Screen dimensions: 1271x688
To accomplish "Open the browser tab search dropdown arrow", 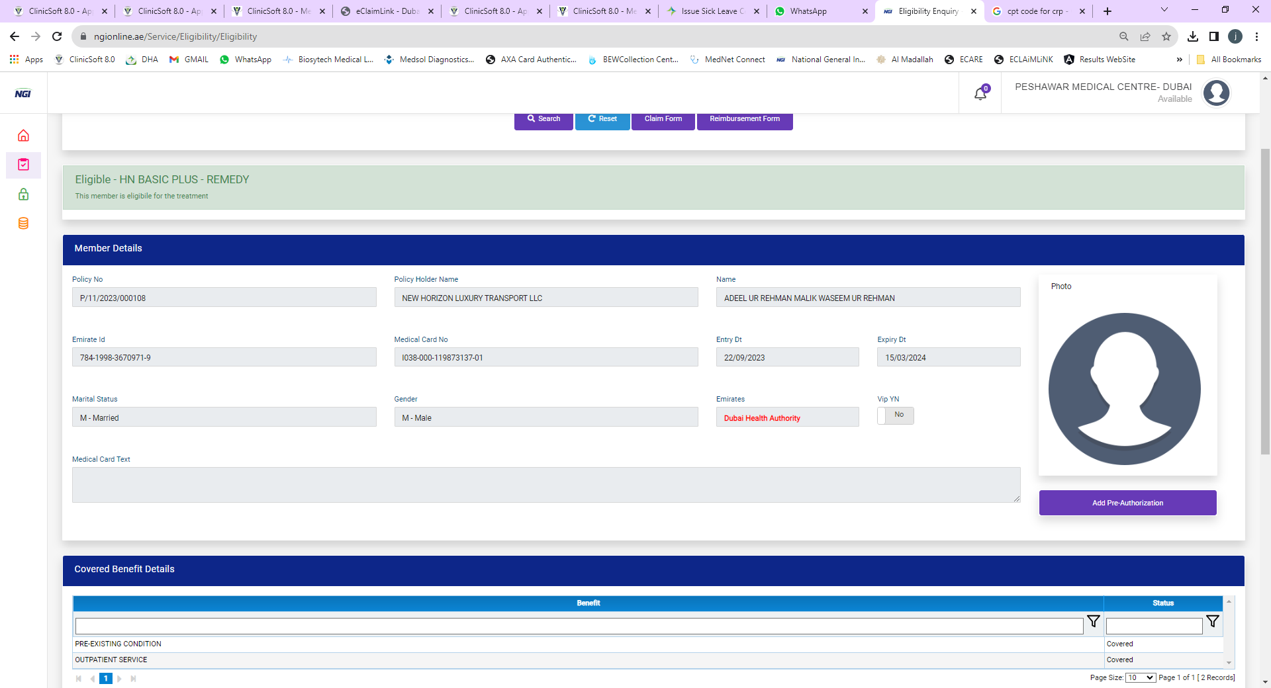I will pyautogui.click(x=1164, y=11).
